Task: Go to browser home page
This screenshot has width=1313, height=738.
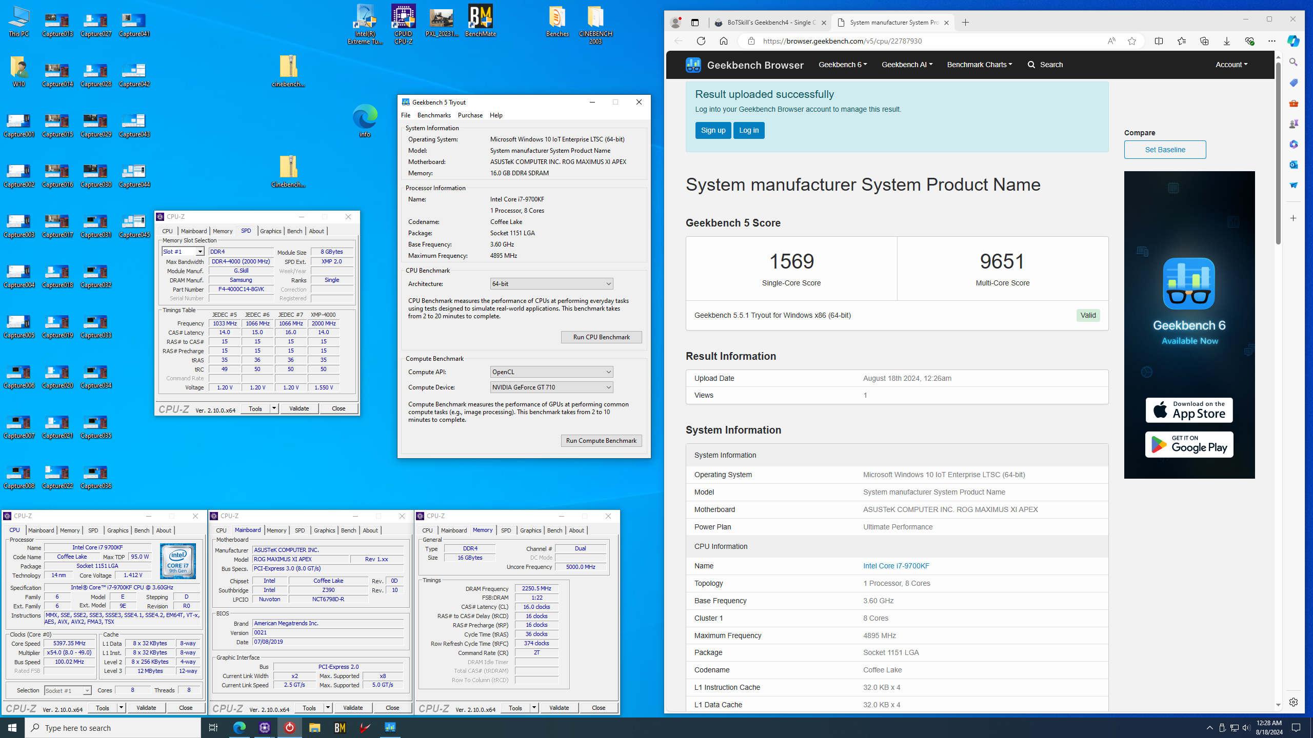Action: (723, 41)
